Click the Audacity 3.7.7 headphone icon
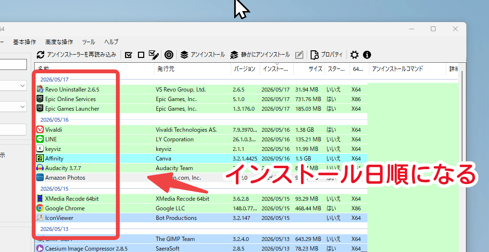489x252 pixels. click(40, 168)
